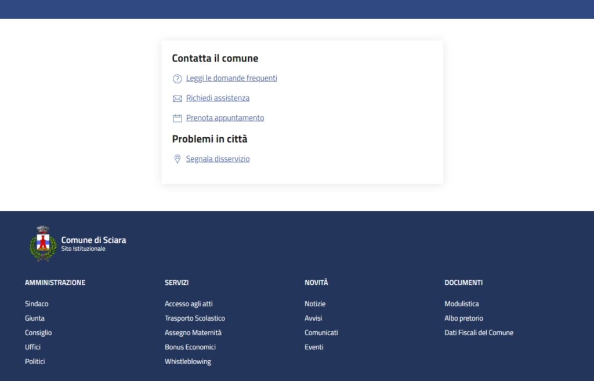Click the Comune di Sciara coat of arms
594x381 pixels.
(43, 244)
